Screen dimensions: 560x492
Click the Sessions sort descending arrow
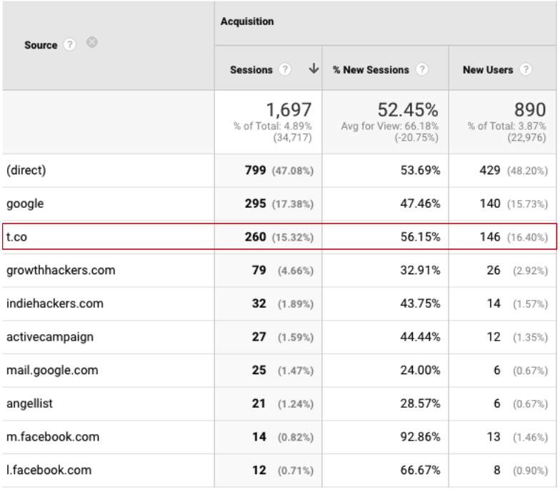tap(314, 69)
